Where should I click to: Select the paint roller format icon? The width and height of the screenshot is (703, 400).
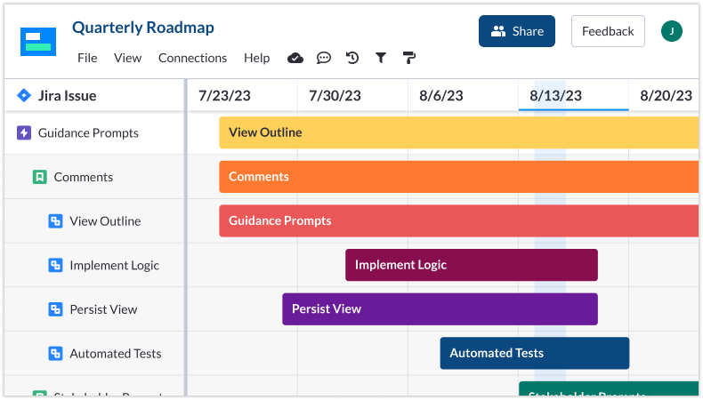408,58
